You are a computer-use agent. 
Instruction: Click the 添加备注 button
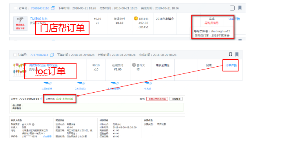[176, 99]
